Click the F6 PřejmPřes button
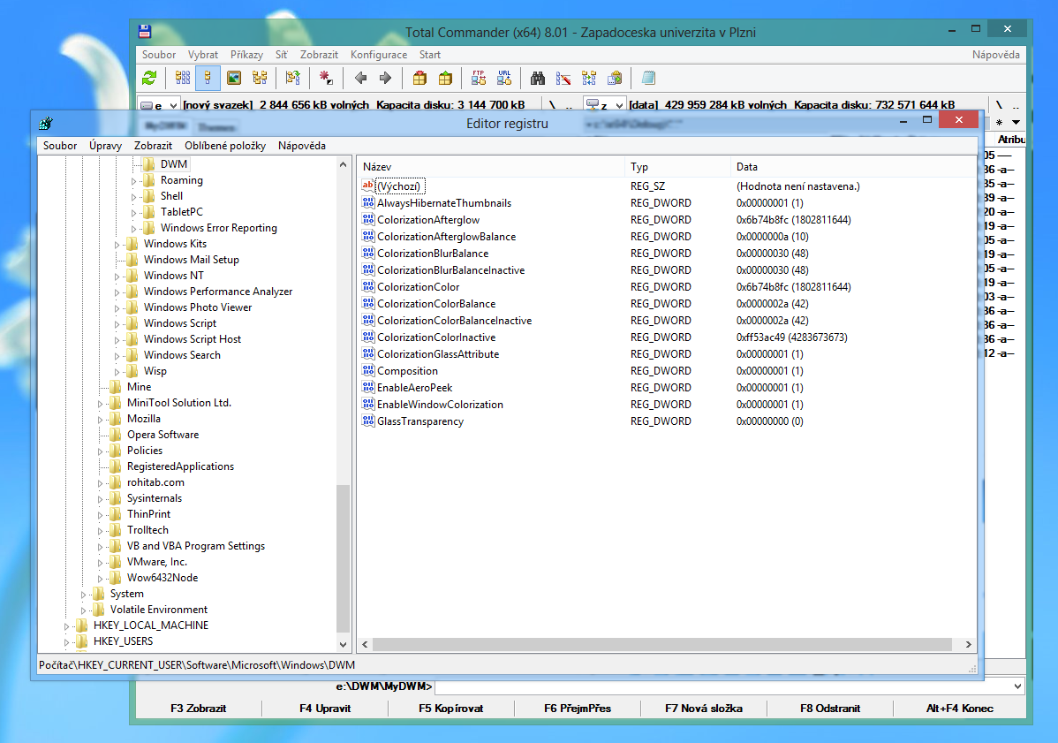 pos(578,708)
